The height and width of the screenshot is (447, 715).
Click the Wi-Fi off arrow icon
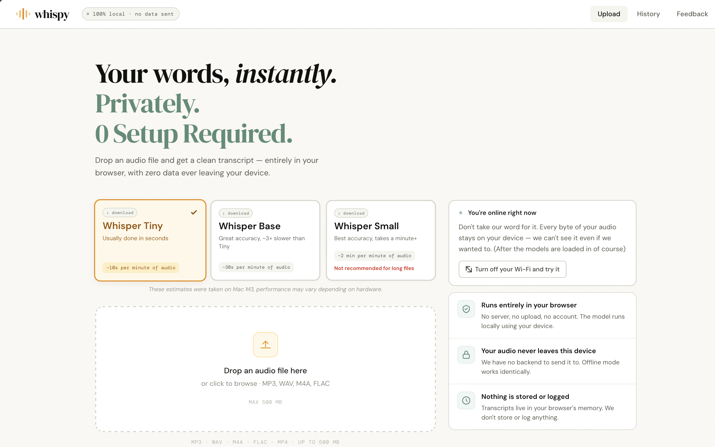click(469, 269)
